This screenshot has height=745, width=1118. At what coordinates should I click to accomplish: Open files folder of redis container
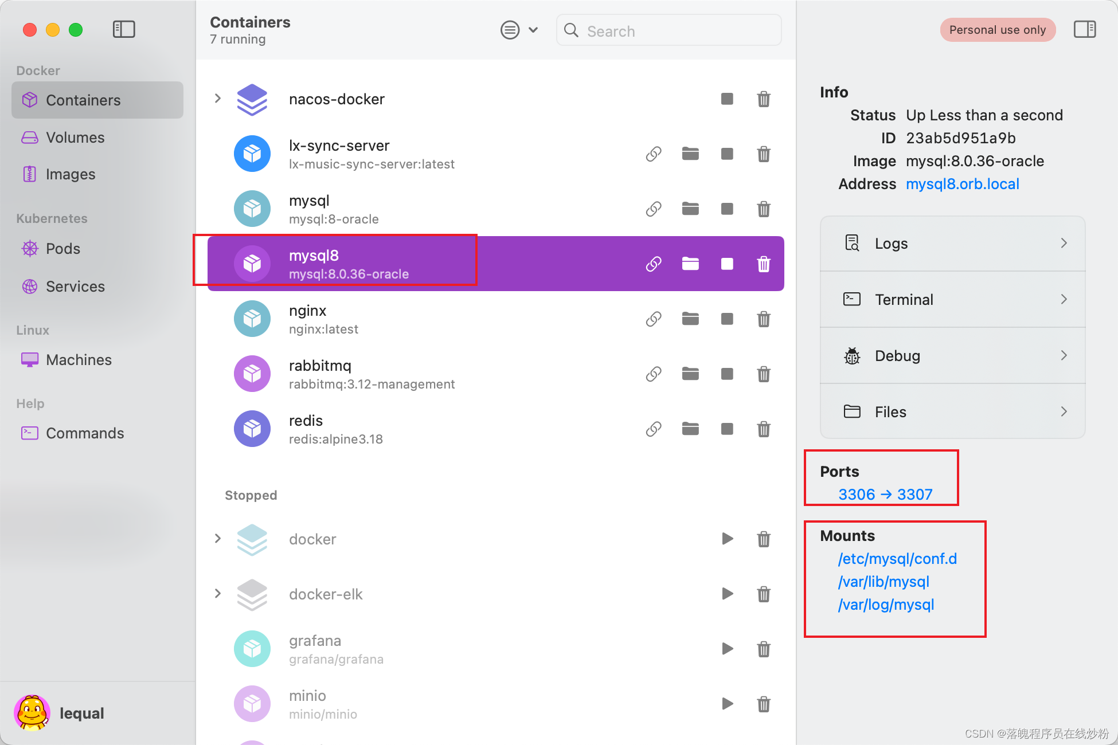690,429
